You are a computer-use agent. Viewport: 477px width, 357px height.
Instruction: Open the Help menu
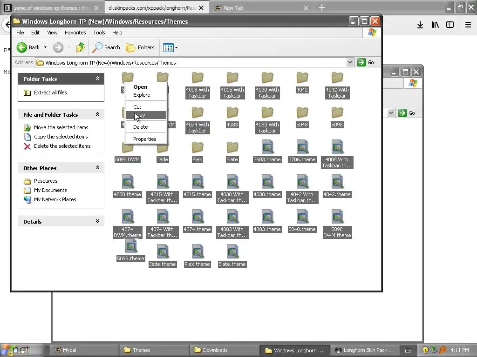[117, 33]
